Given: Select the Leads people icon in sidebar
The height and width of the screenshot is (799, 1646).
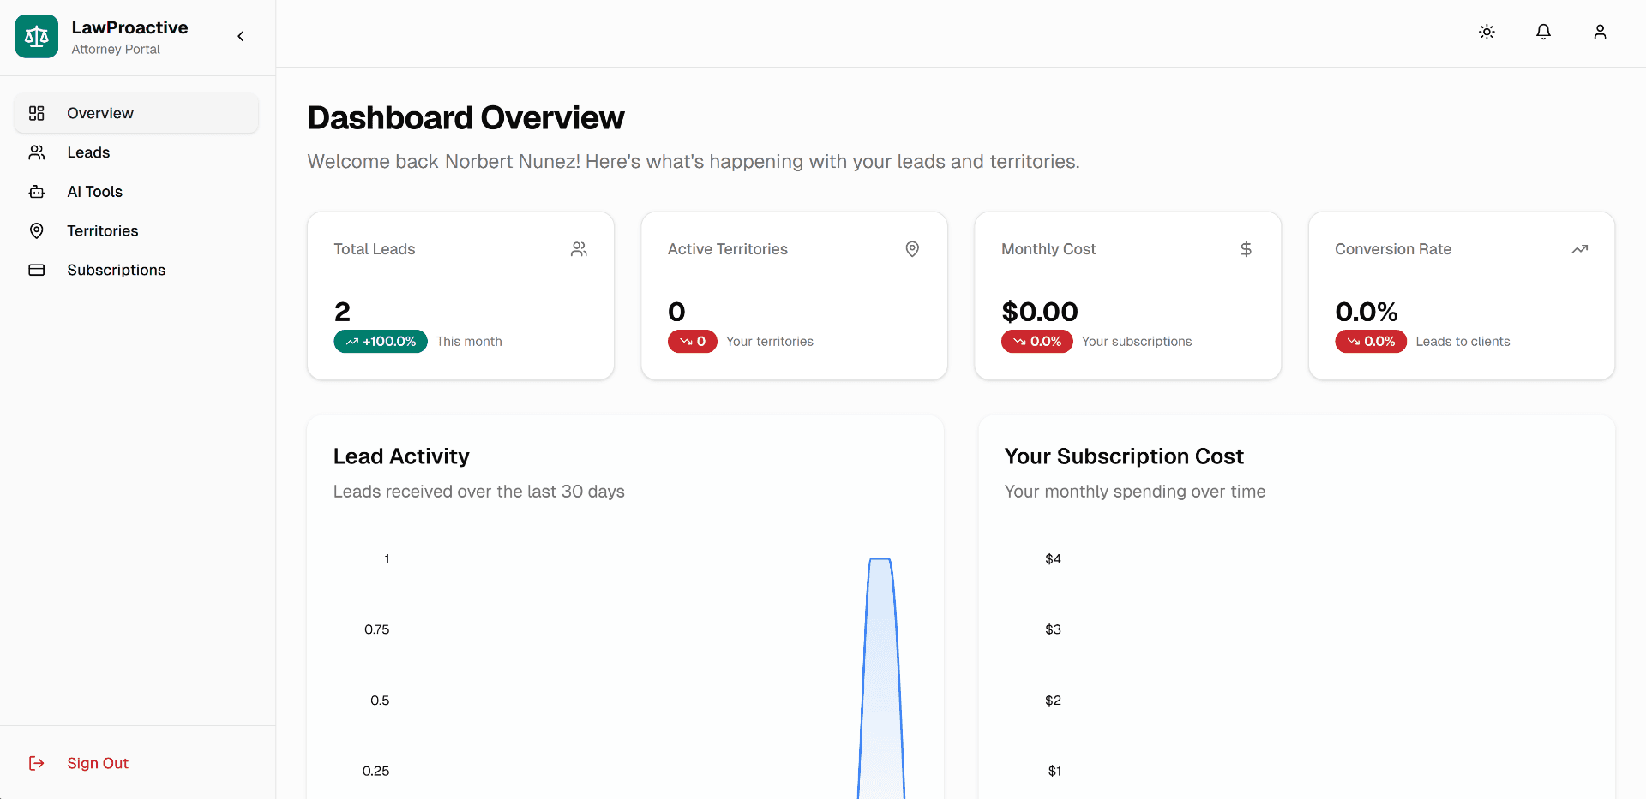Looking at the screenshot, I should click(36, 152).
